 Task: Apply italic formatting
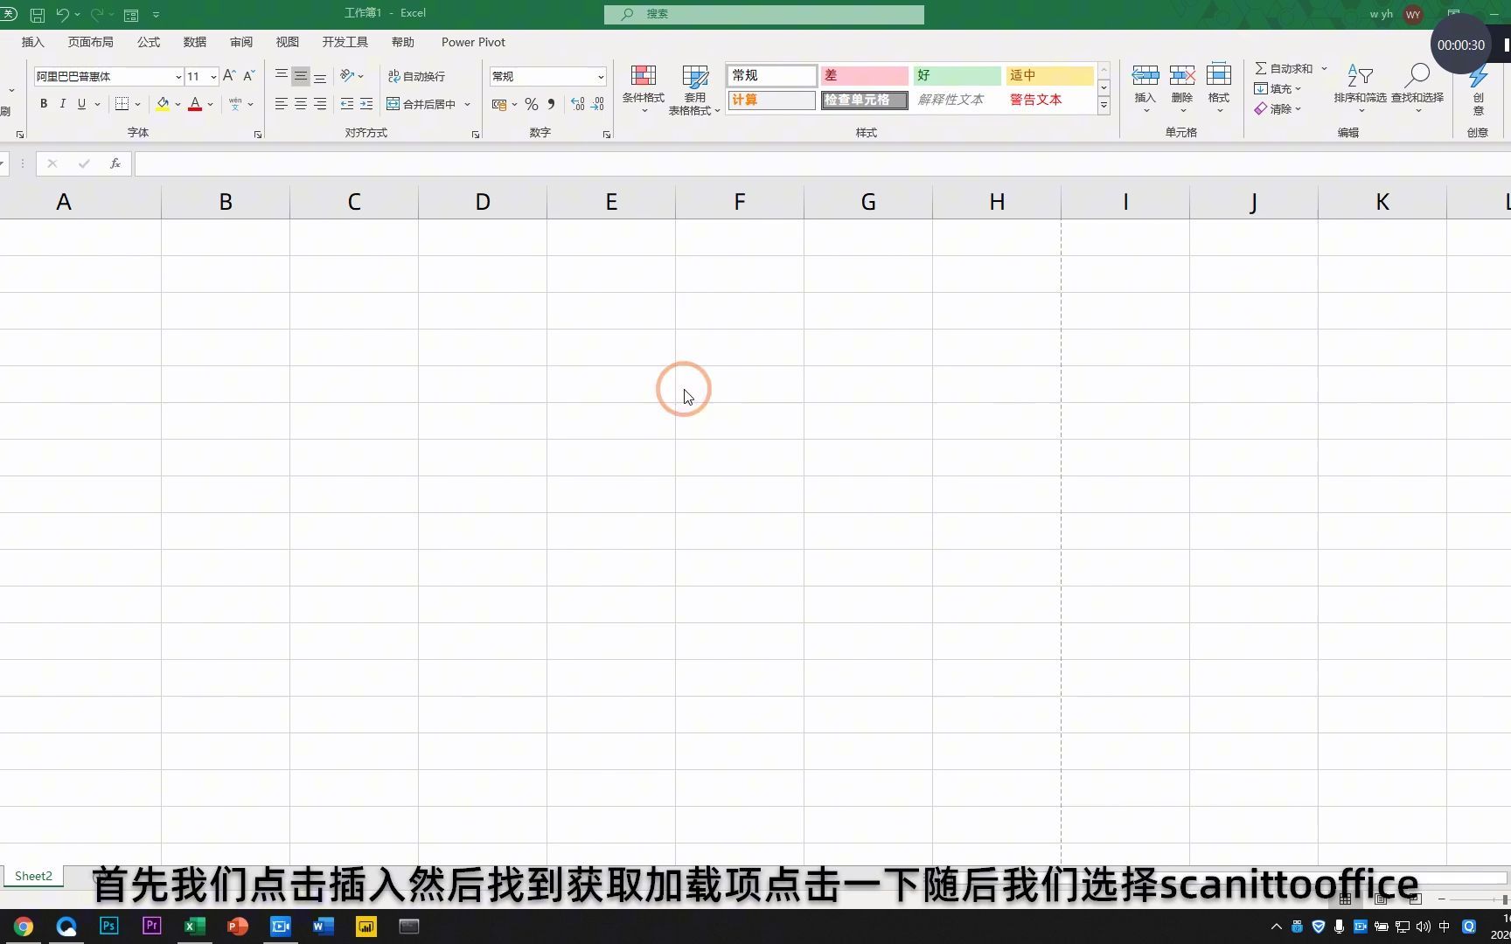pos(62,103)
